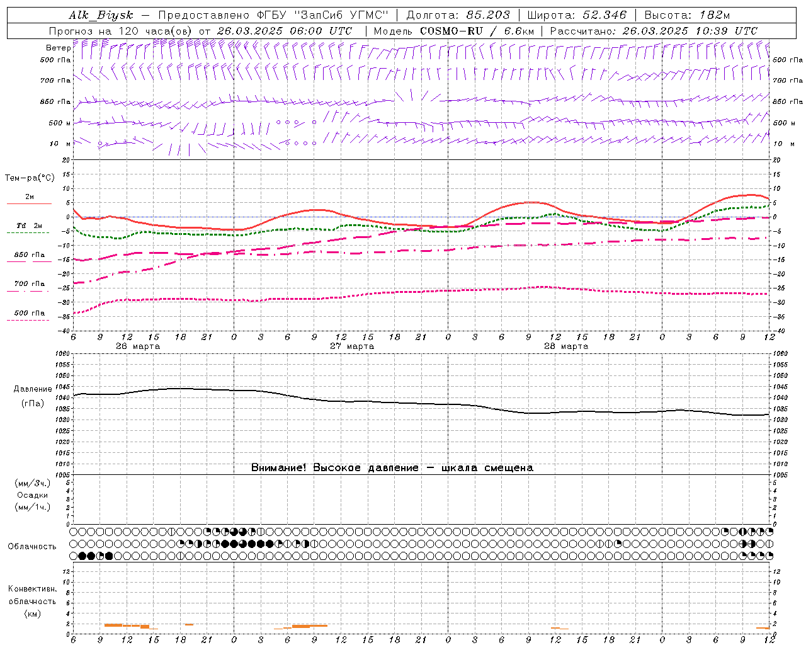Viewport: 806px width, 645px height.
Task: Click the Td 2м dew point legend entry
Action: 30,225
